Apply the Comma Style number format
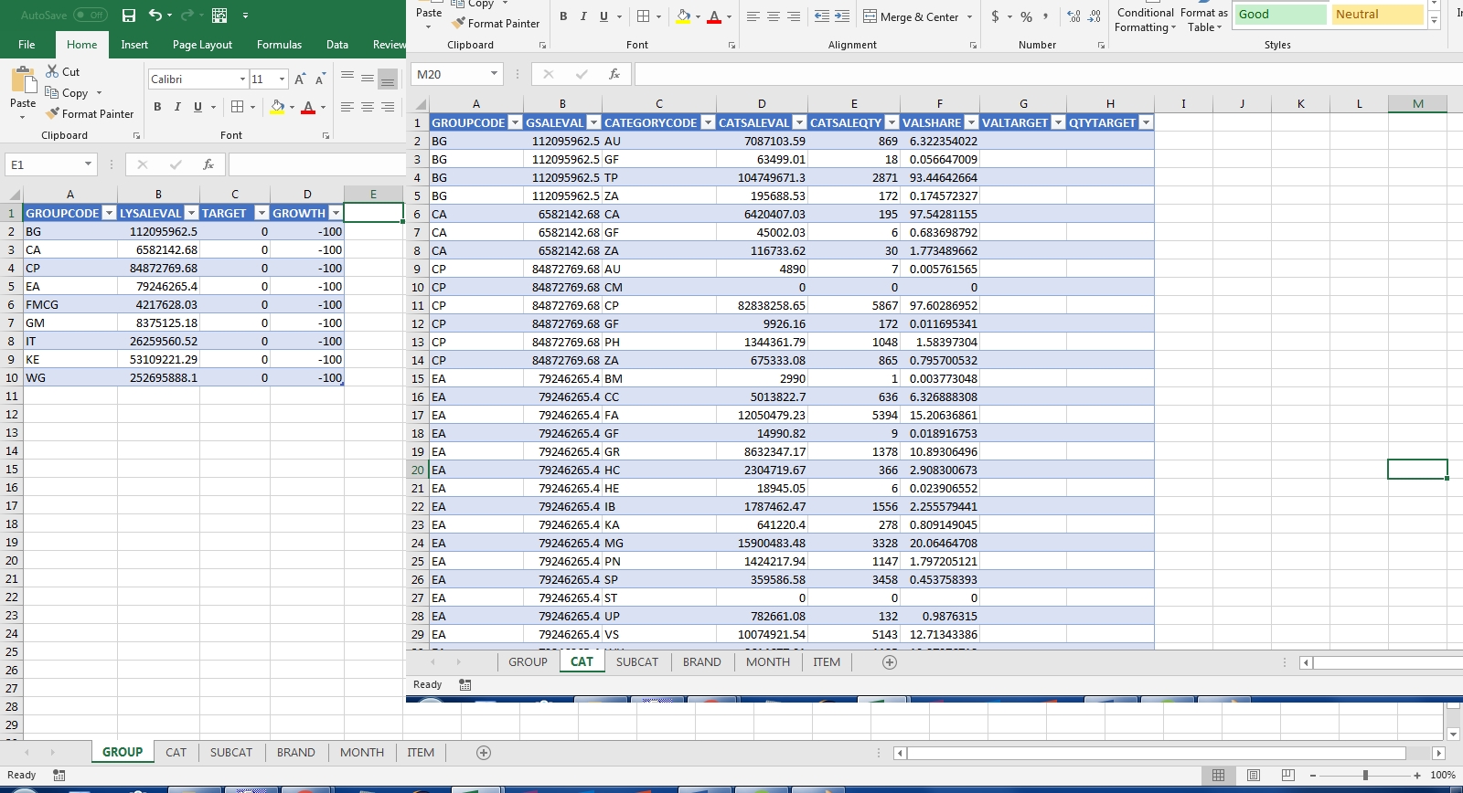 [1045, 16]
